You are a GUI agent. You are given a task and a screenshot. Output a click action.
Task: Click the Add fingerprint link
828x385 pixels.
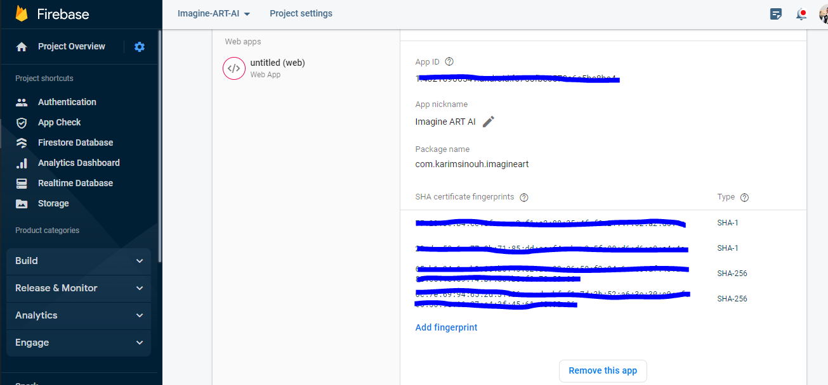click(446, 327)
